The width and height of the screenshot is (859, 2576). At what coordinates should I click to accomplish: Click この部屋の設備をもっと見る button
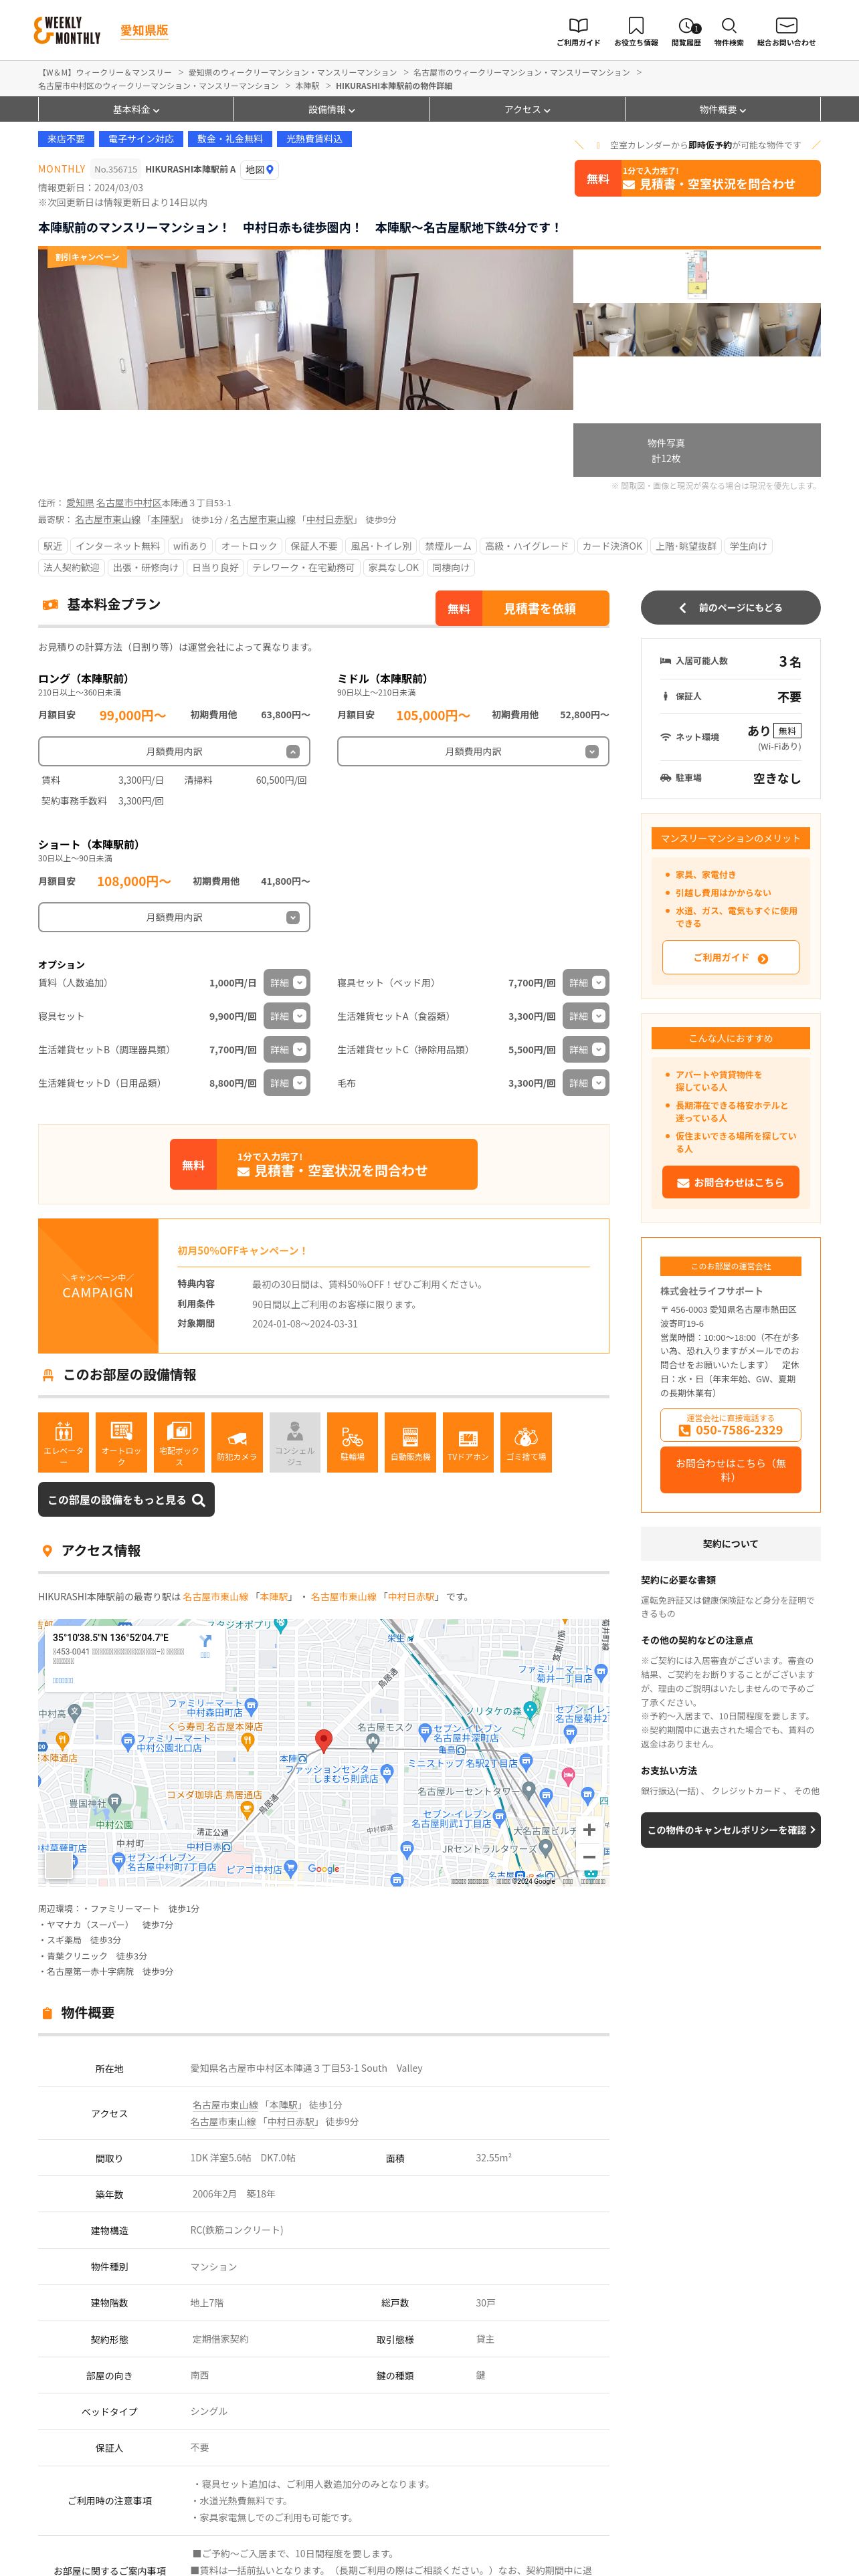[x=126, y=1500]
